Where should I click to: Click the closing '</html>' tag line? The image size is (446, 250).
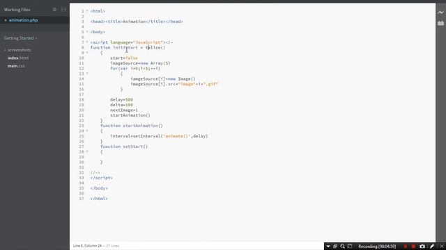pos(99,199)
